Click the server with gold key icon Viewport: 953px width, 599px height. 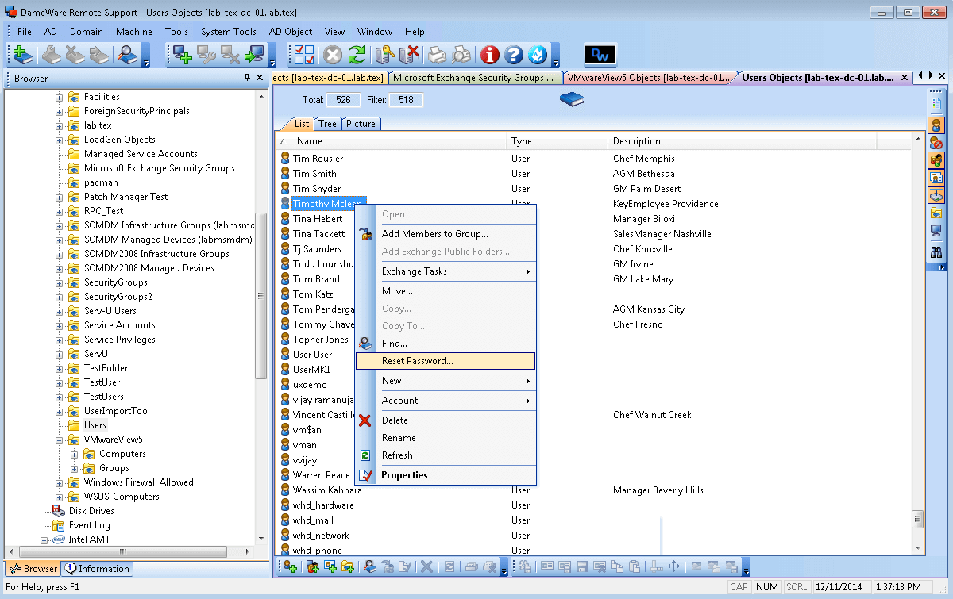pyautogui.click(x=385, y=55)
